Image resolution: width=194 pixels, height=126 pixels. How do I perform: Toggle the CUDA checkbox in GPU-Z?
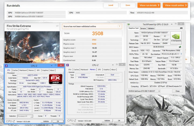(151, 86)
